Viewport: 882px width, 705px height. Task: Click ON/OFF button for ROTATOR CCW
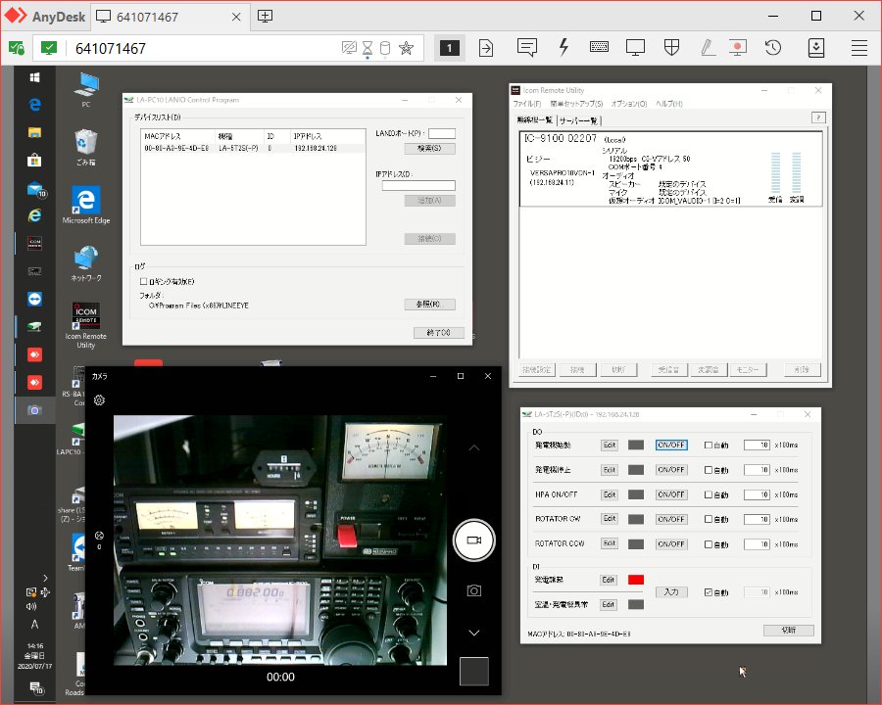click(671, 543)
